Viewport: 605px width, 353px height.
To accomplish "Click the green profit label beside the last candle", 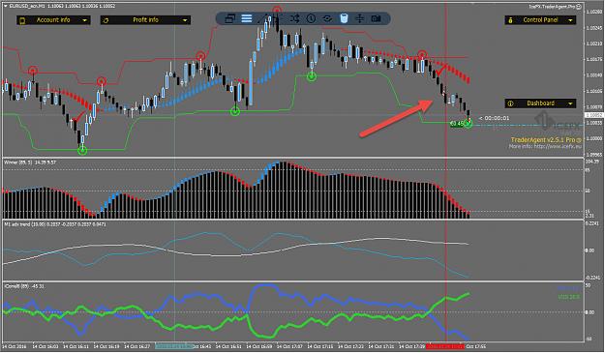I will [457, 124].
